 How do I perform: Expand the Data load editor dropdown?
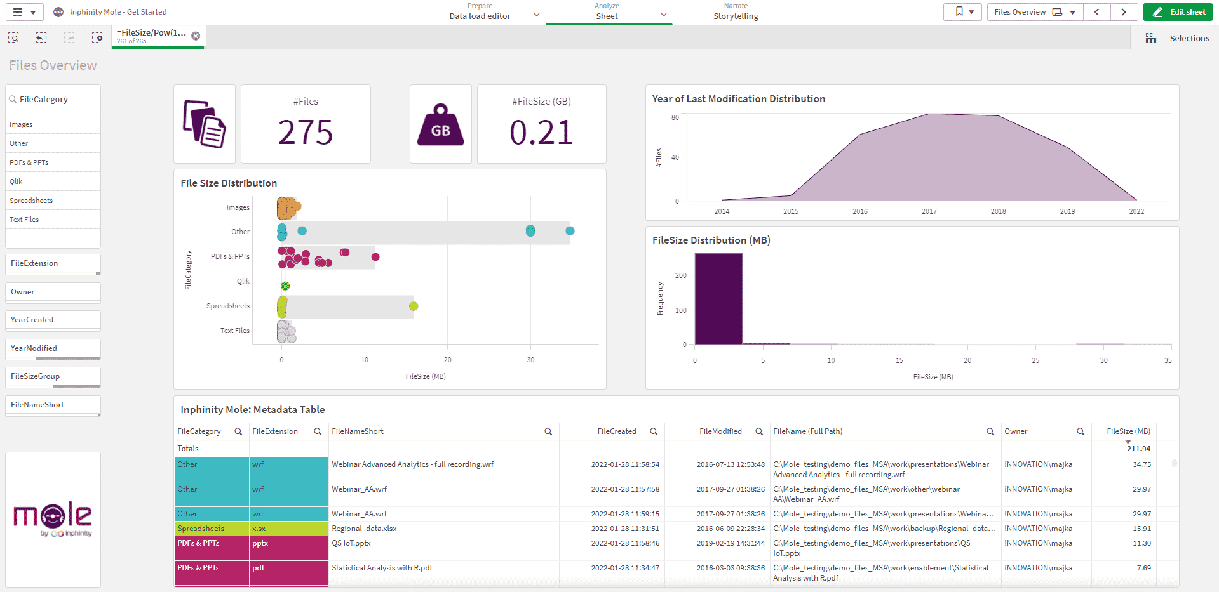pos(537,15)
